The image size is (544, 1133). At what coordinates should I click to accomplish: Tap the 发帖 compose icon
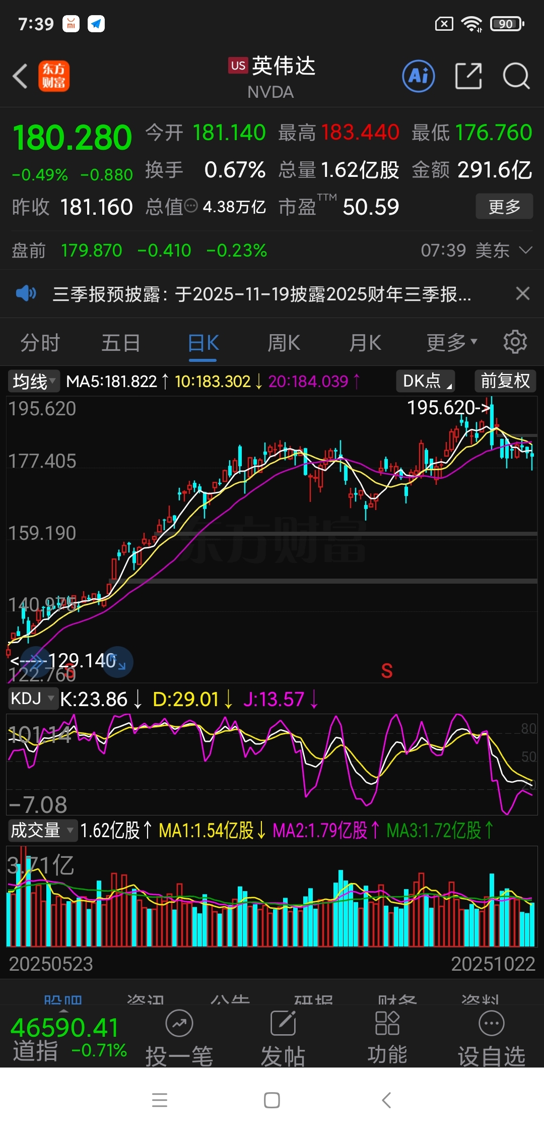(283, 1023)
